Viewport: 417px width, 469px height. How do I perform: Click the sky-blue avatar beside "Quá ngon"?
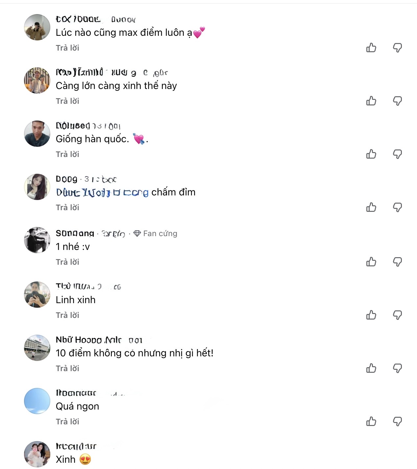[x=37, y=401]
